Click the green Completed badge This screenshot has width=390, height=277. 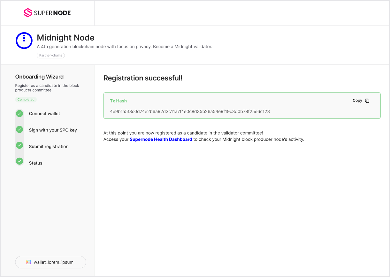(x=26, y=100)
